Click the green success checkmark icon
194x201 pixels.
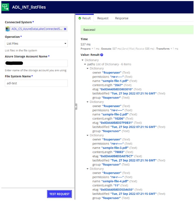click(x=80, y=18)
